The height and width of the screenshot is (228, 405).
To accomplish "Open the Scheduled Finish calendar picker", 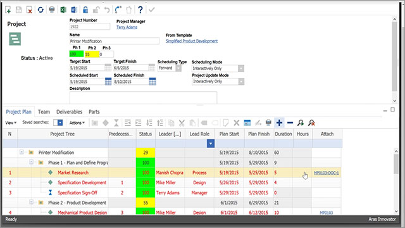I will pos(153,82).
